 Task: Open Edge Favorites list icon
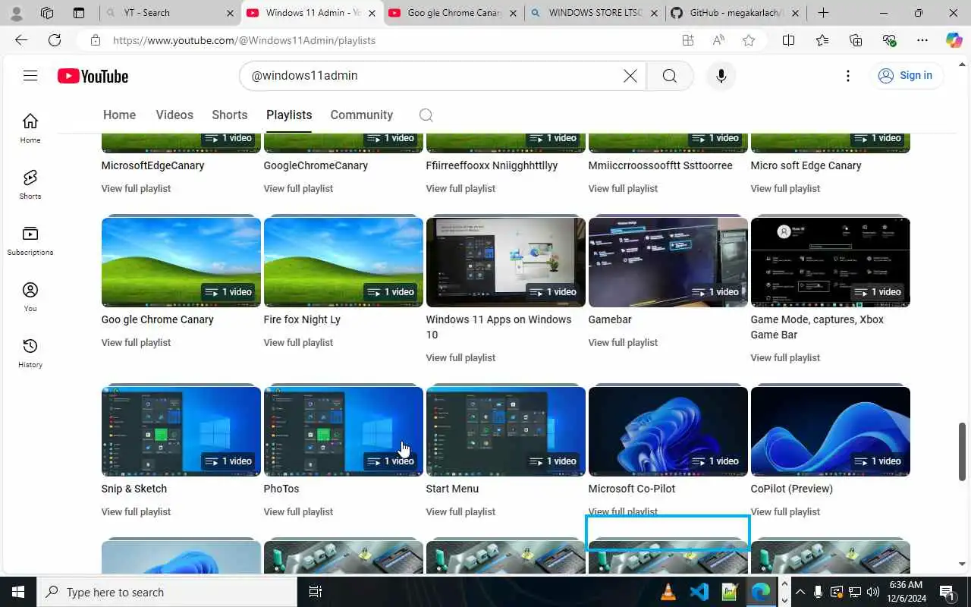pyautogui.click(x=822, y=40)
